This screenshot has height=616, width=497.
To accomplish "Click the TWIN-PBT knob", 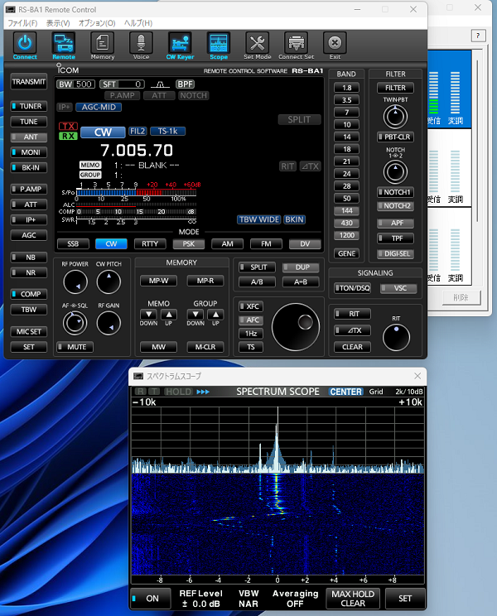I will tap(395, 117).
